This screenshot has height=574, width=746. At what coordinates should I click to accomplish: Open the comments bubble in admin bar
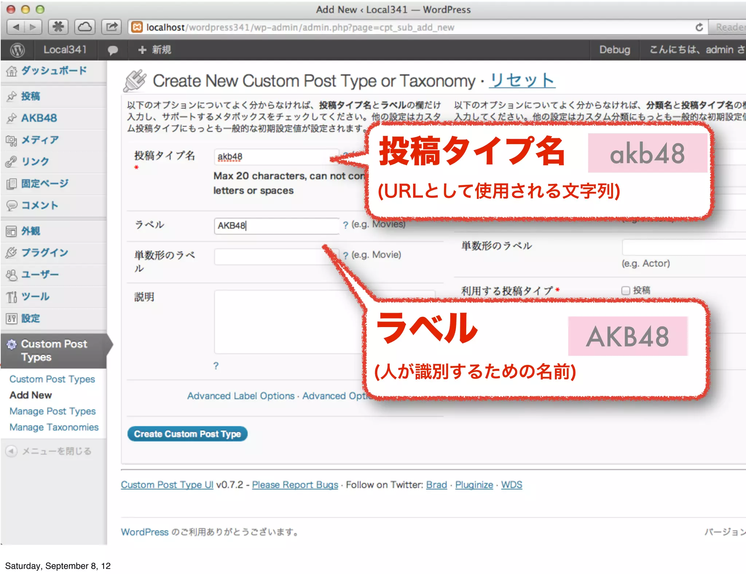[113, 50]
